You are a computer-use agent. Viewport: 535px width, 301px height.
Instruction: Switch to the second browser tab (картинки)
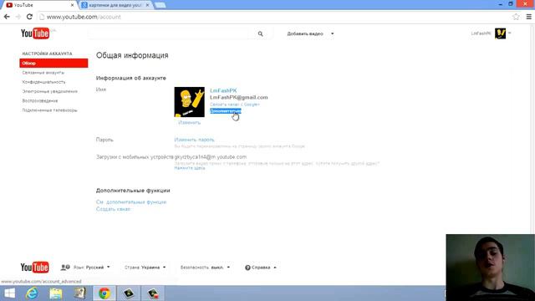[116, 5]
